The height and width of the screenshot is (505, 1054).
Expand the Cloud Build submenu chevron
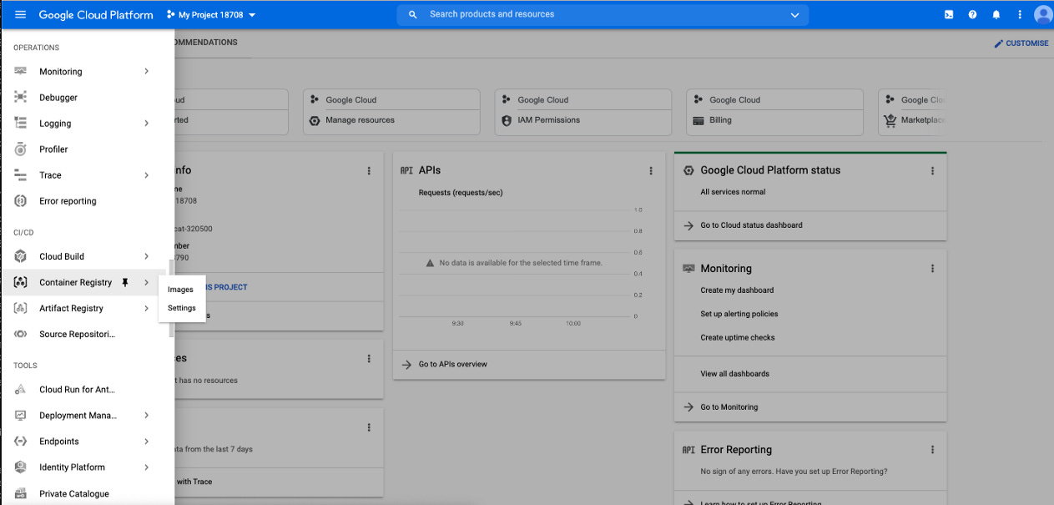coord(146,256)
